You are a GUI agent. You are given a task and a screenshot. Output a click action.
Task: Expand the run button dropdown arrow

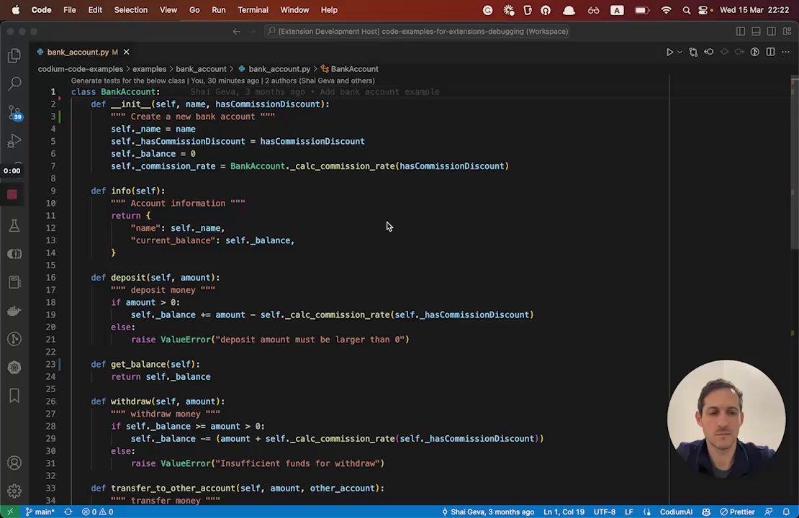pyautogui.click(x=680, y=52)
